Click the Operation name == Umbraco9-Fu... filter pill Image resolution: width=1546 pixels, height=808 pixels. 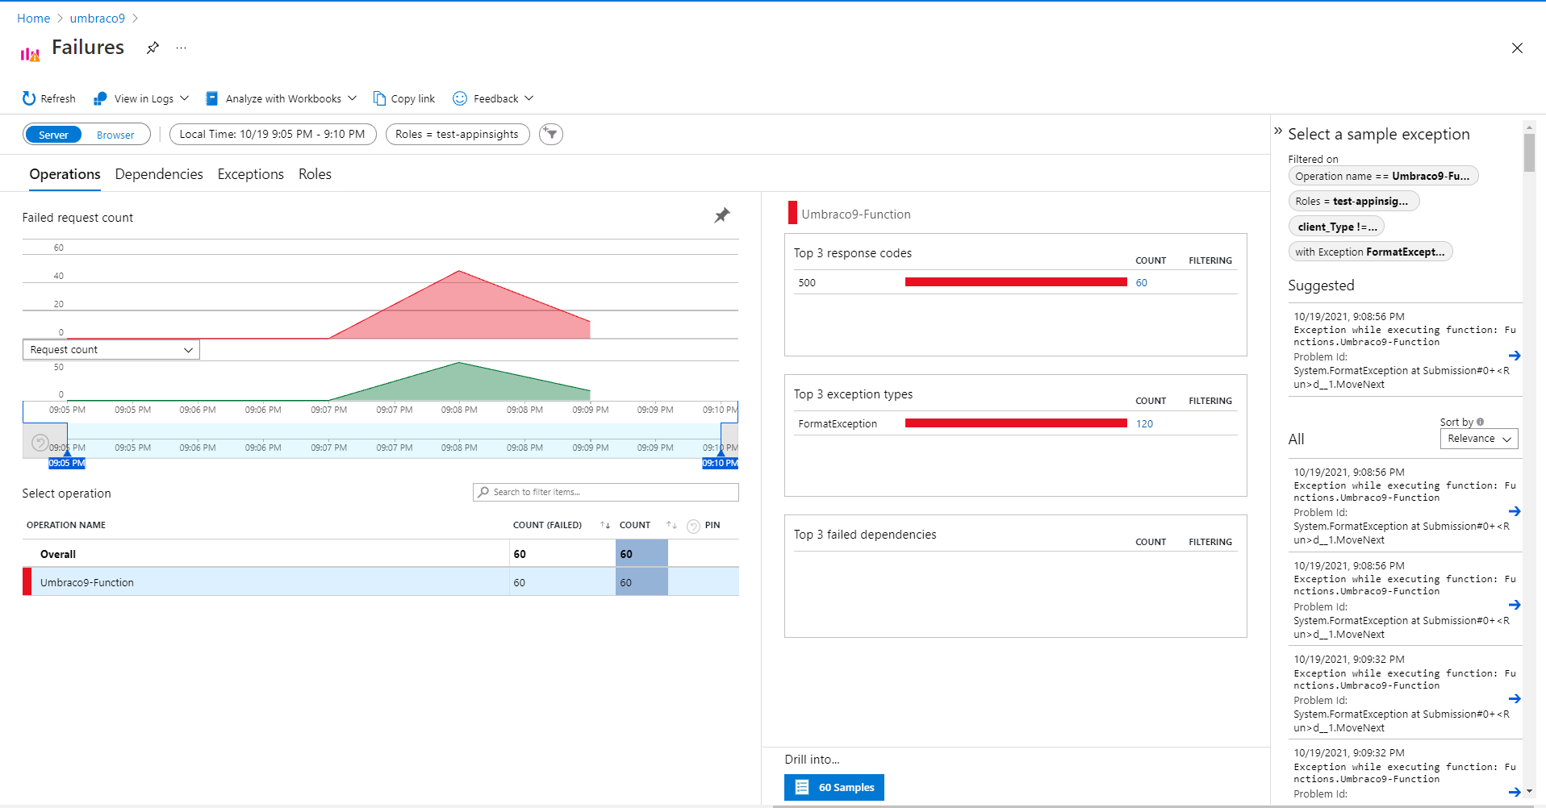pos(1382,176)
